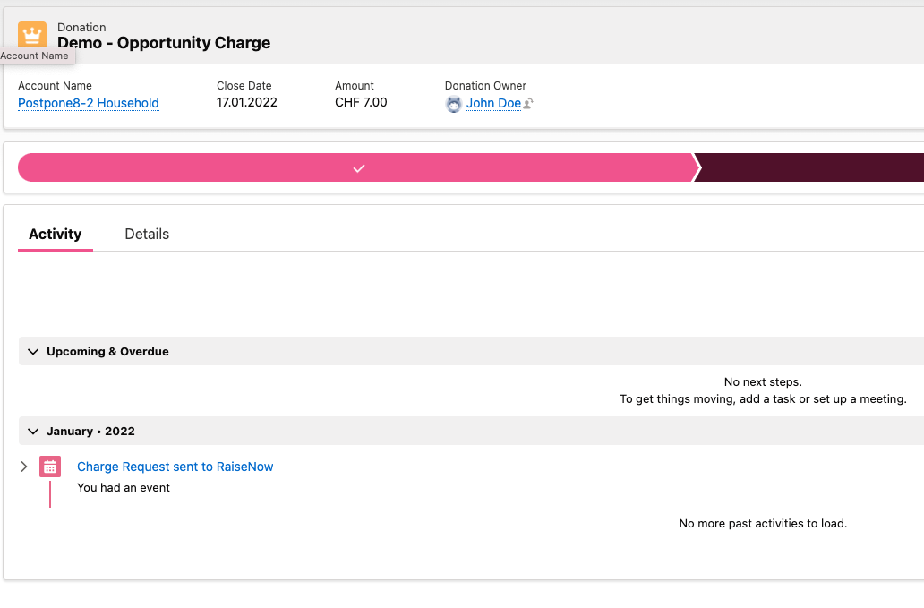Open the John Doe owner link
This screenshot has height=608, width=924.
point(494,103)
